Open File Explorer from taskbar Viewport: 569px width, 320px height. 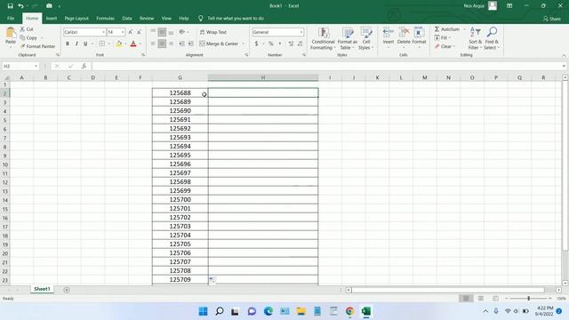[x=301, y=311]
